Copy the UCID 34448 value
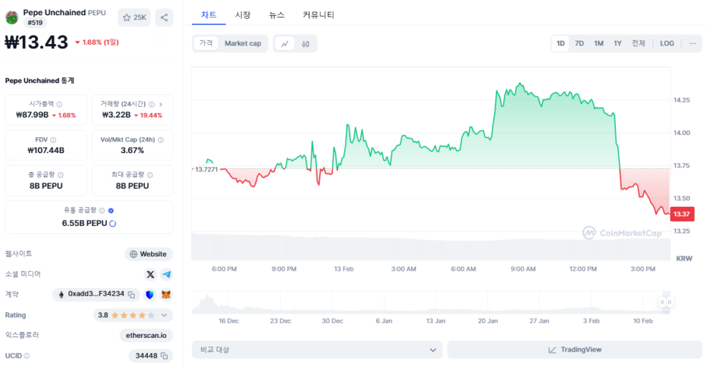The height and width of the screenshot is (366, 707). [x=164, y=356]
